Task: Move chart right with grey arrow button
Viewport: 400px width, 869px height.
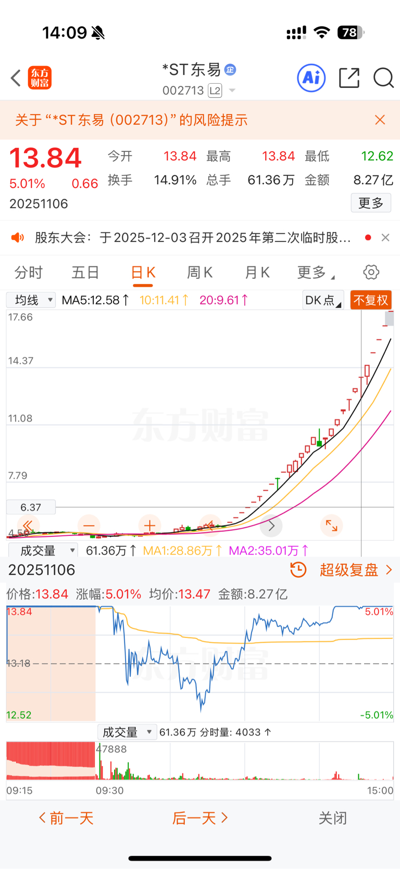Action: pyautogui.click(x=271, y=526)
